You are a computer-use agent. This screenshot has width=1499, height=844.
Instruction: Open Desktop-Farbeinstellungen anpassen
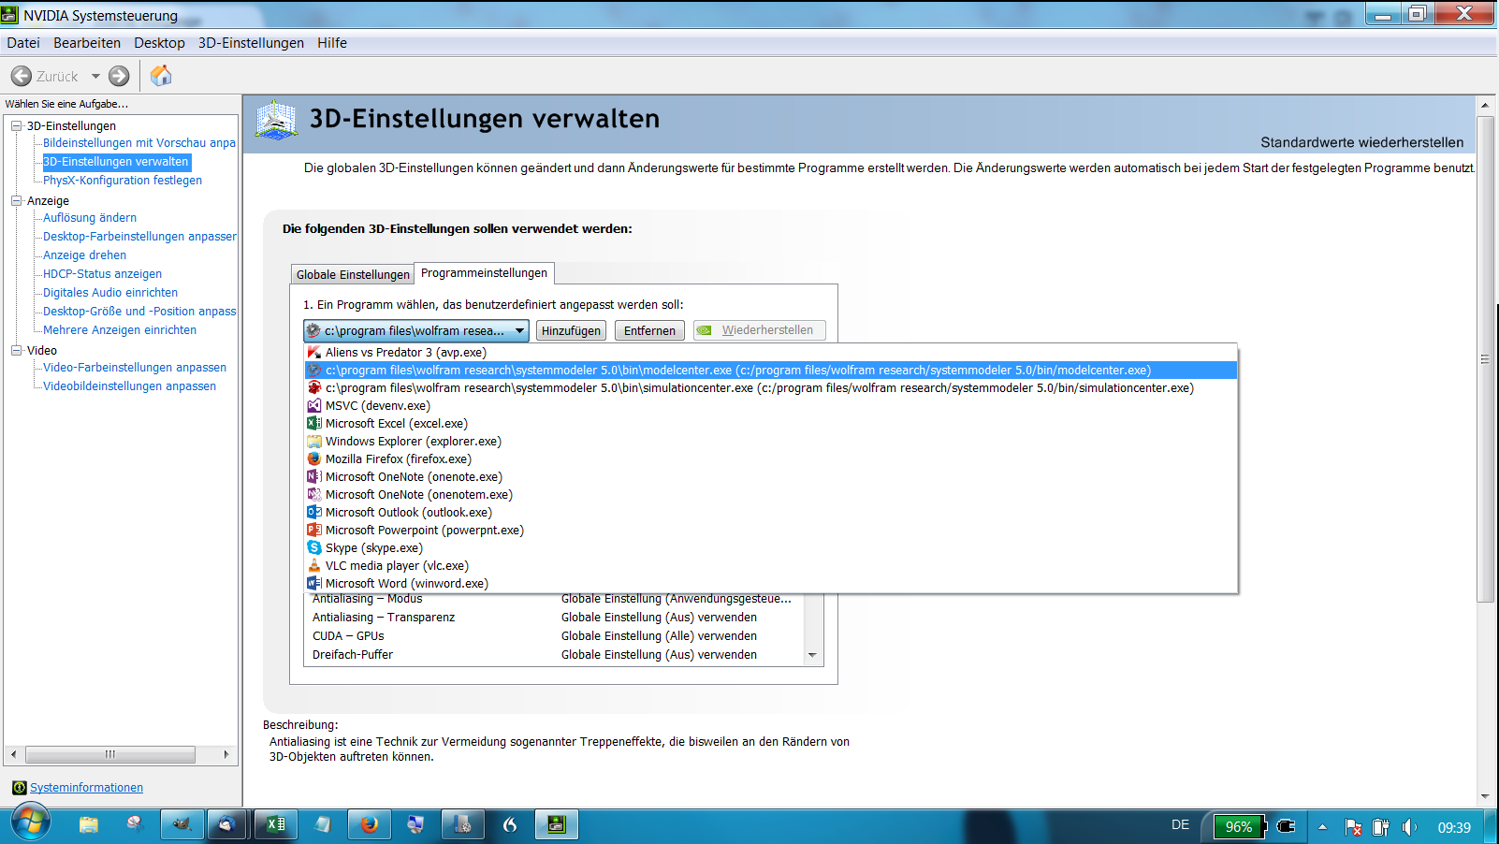(139, 237)
